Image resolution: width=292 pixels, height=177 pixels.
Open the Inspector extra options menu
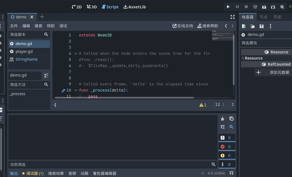(x=270, y=26)
